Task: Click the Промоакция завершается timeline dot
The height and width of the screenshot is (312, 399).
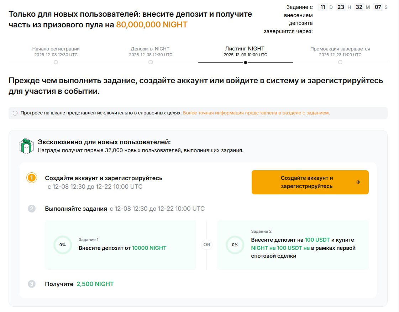Action: tap(340, 62)
